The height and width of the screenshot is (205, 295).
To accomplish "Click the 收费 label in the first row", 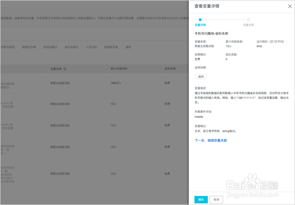I will tap(168, 83).
